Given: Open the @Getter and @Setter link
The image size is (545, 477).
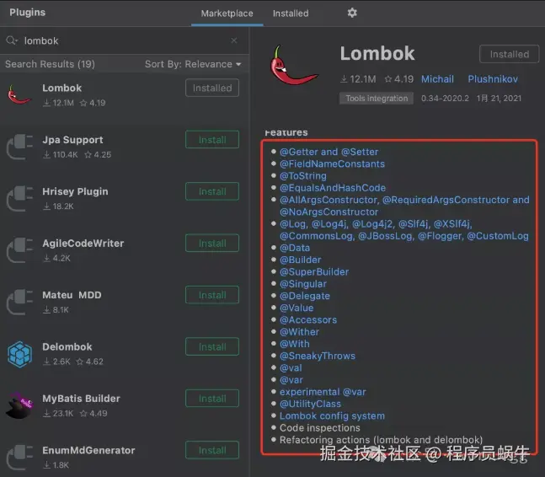Looking at the screenshot, I should pyautogui.click(x=329, y=152).
